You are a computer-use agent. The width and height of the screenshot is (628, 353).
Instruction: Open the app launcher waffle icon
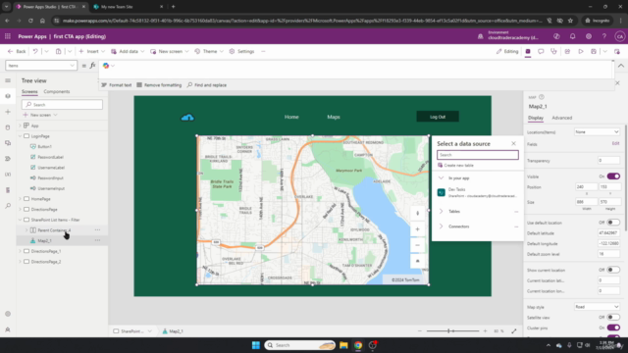pos(8,36)
